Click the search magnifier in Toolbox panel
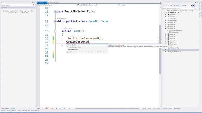The width and height of the screenshot is (202, 113). click(x=33, y=5)
